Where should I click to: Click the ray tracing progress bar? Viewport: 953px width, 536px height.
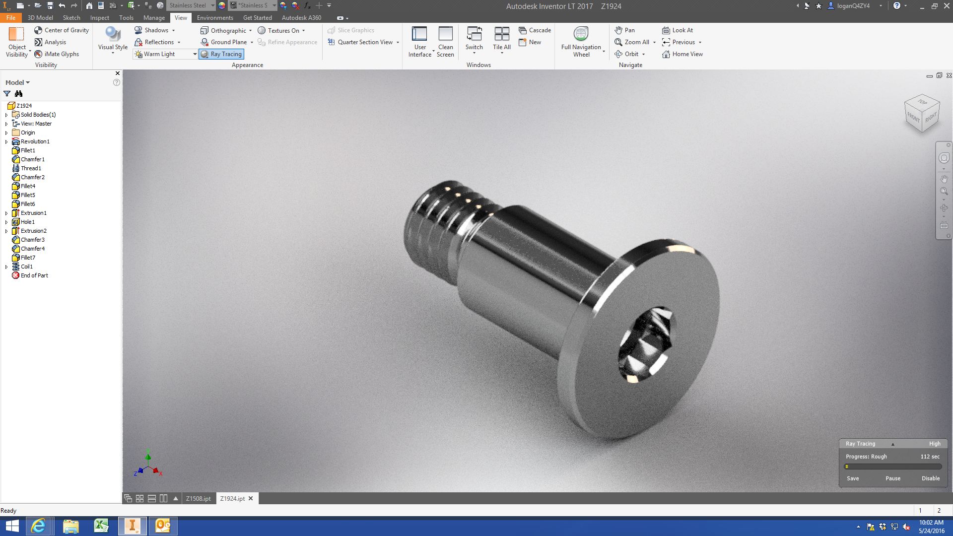(892, 467)
